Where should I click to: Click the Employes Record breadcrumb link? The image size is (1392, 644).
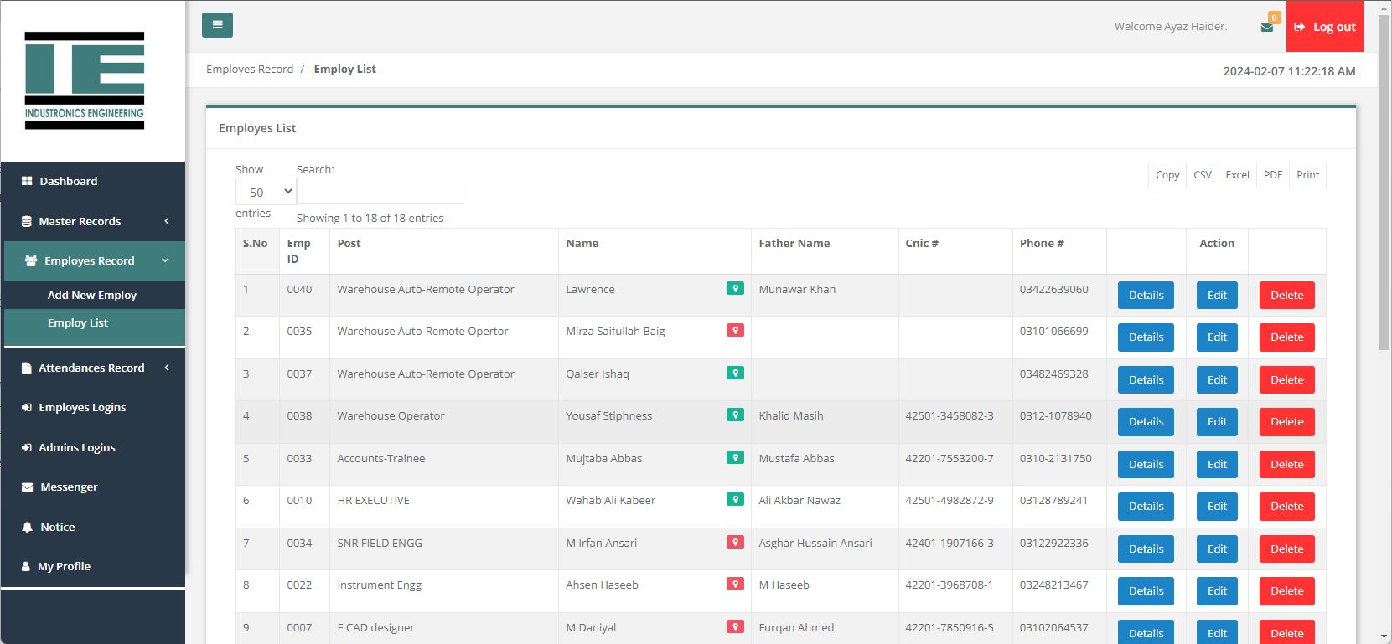[250, 70]
